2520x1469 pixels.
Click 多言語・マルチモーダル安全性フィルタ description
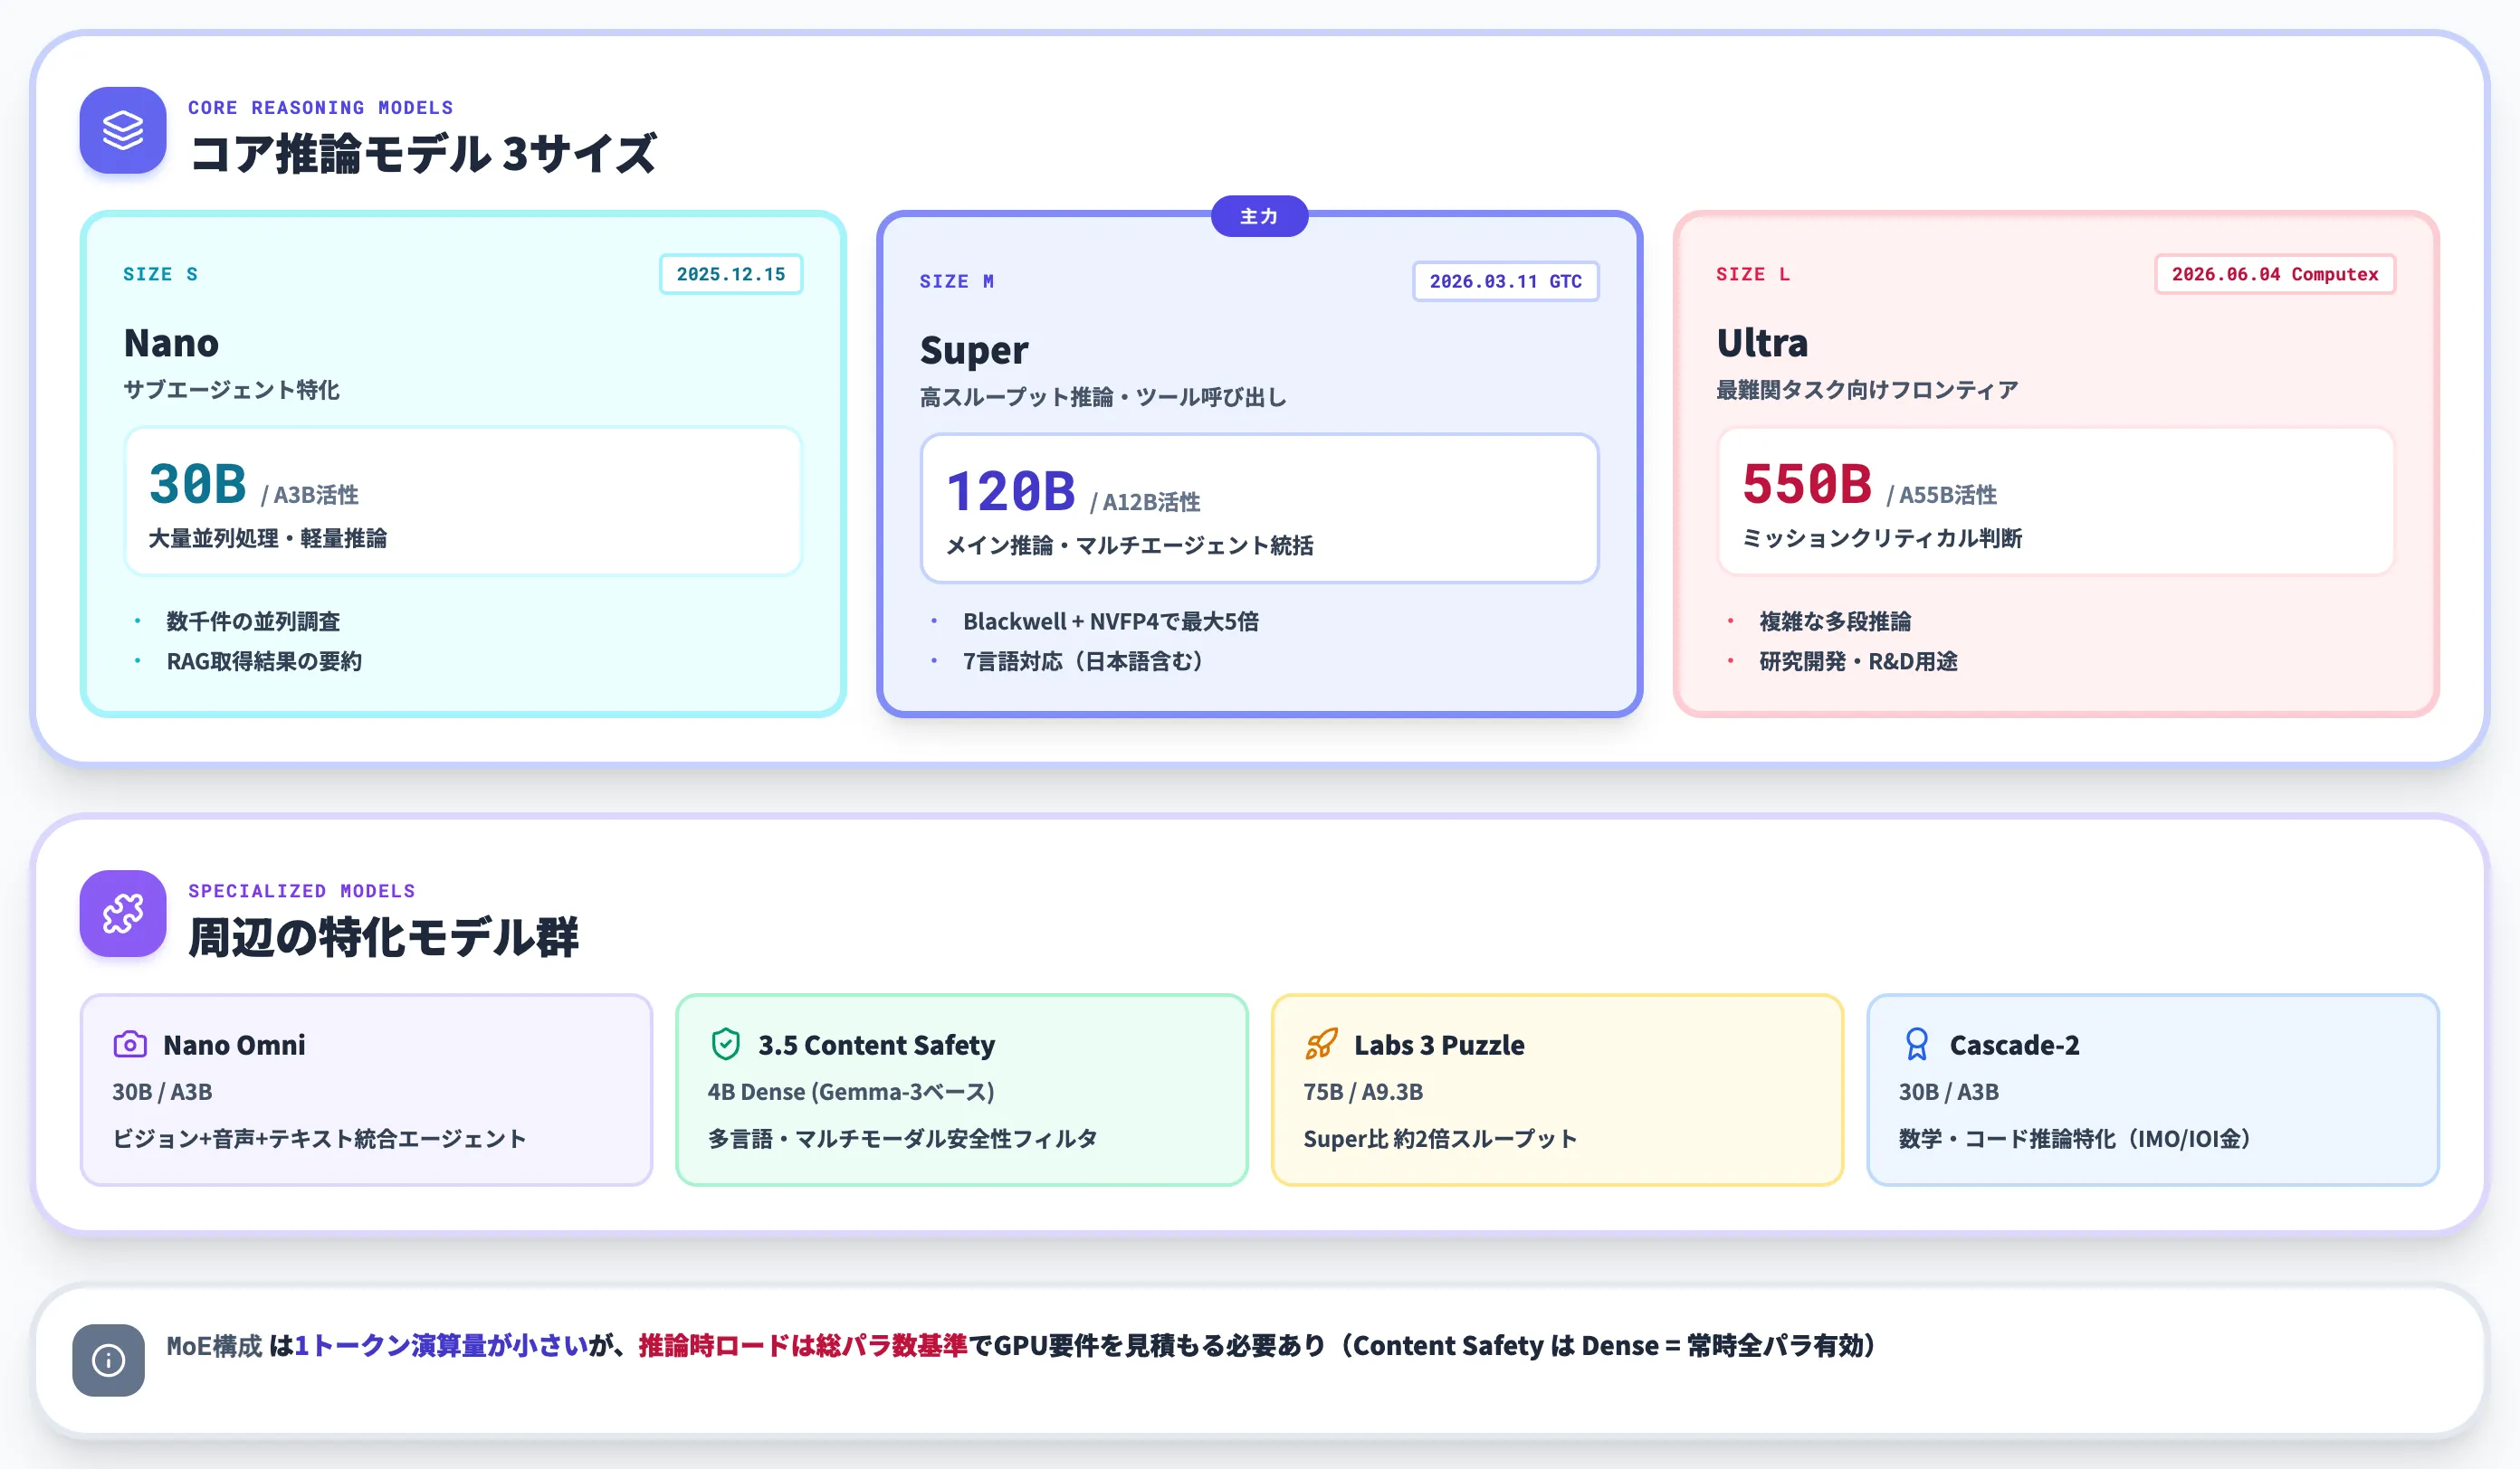903,1139
